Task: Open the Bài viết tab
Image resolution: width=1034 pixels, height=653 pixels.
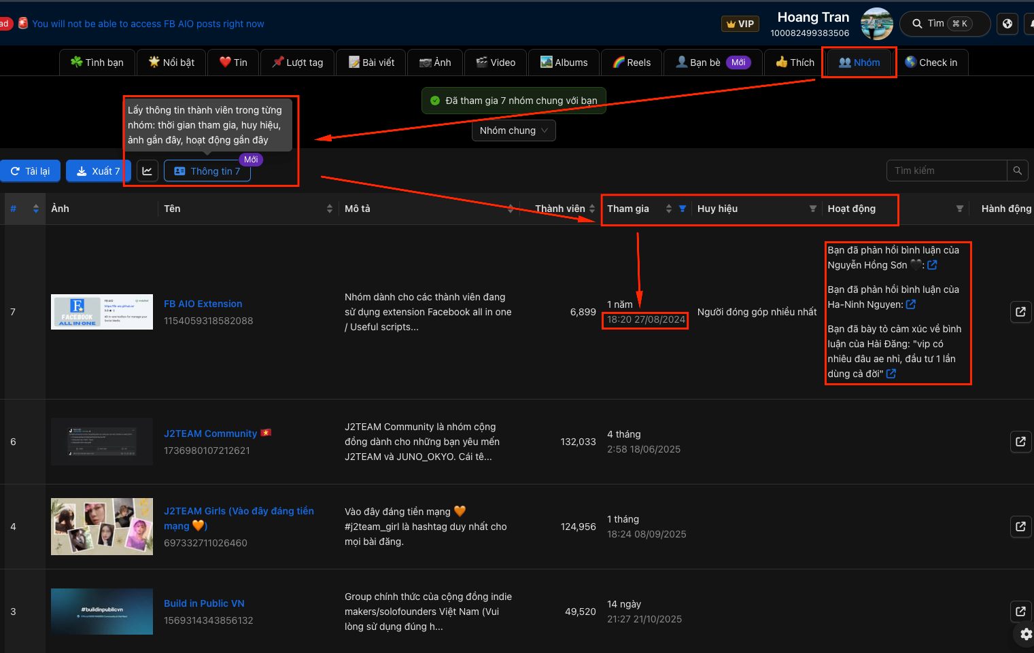Action: pos(371,63)
